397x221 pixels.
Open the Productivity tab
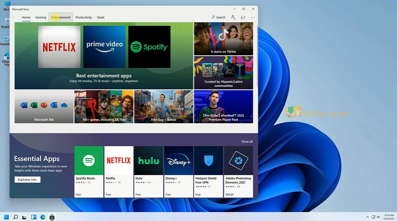(83, 17)
